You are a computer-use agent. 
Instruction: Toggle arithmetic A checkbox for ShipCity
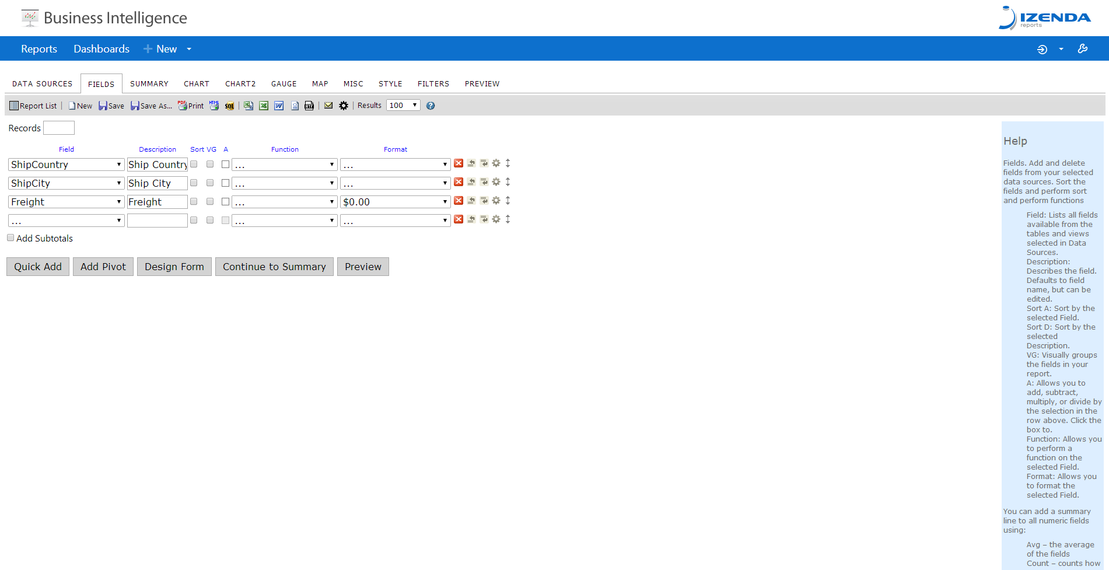(x=226, y=183)
